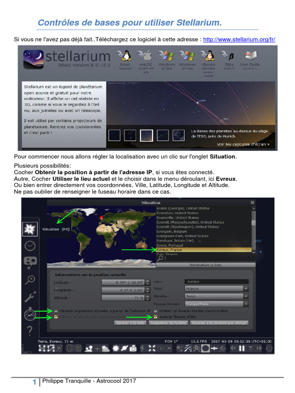Toggle night mode eye icon
Screen dimensions: 295x393
coord(161,348)
